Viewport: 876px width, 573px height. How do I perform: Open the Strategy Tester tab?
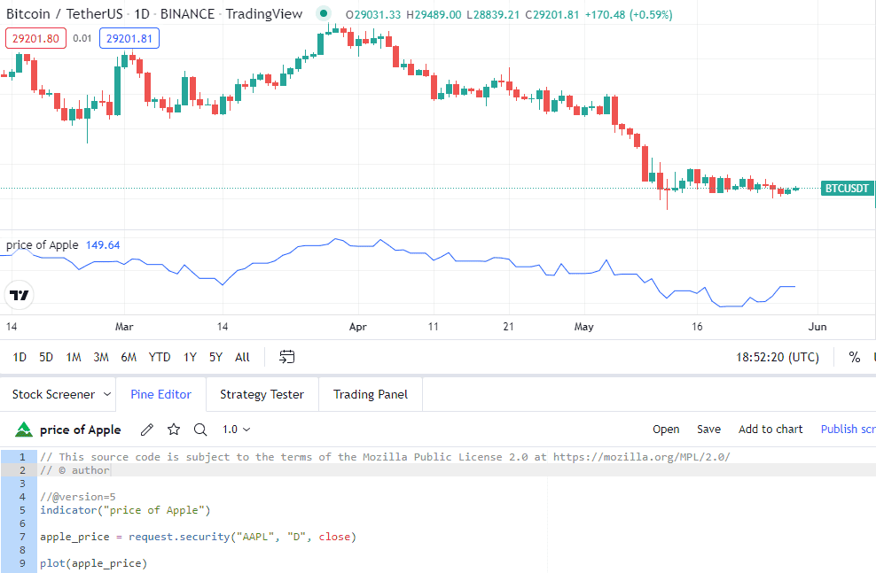262,394
